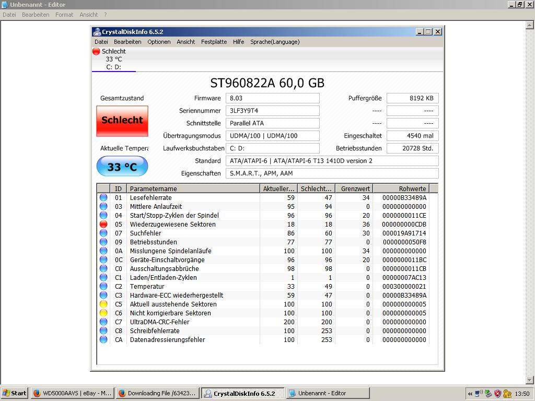Click the system tray network icon
This screenshot has height=401, width=535.
tap(479, 394)
